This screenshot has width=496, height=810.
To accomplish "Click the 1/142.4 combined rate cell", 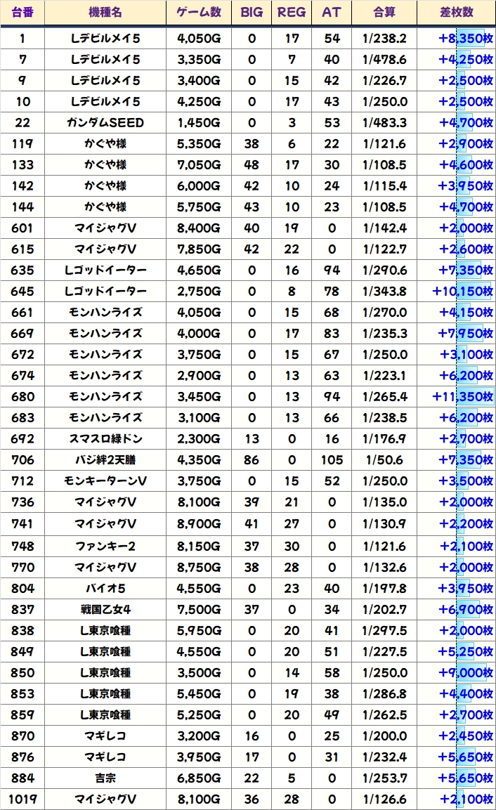I will click(x=384, y=228).
